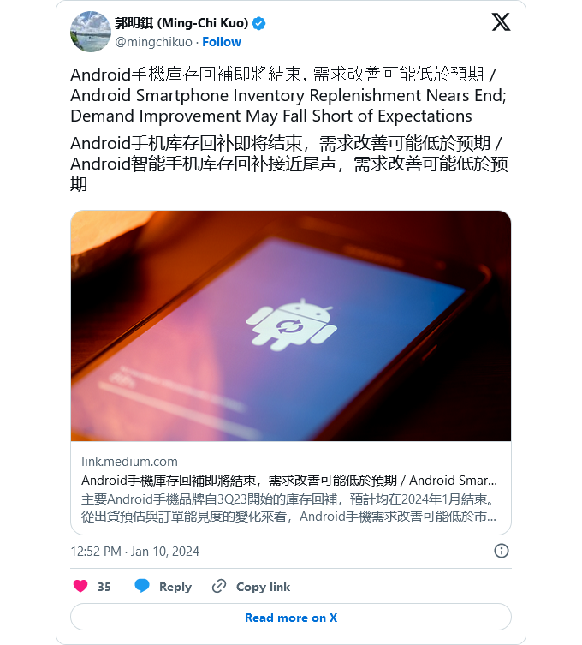Open Ming-Chi Kuo's profile avatar
This screenshot has width=582, height=645.
click(91, 32)
